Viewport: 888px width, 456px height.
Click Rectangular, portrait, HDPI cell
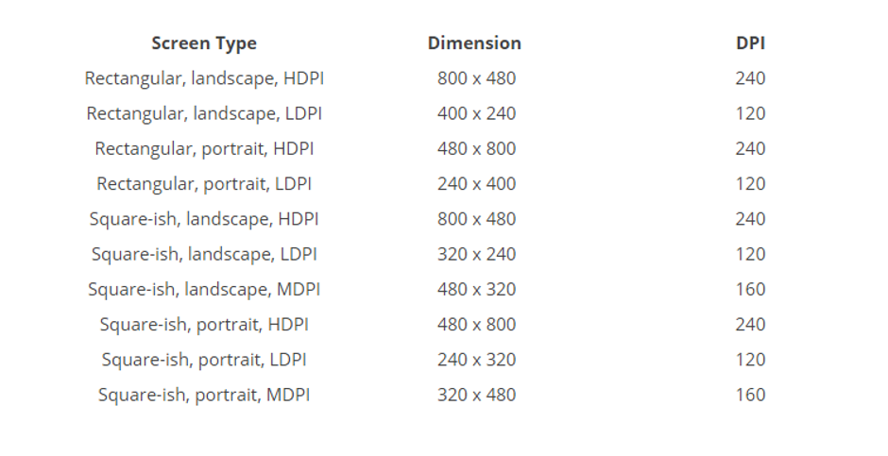click(x=204, y=149)
